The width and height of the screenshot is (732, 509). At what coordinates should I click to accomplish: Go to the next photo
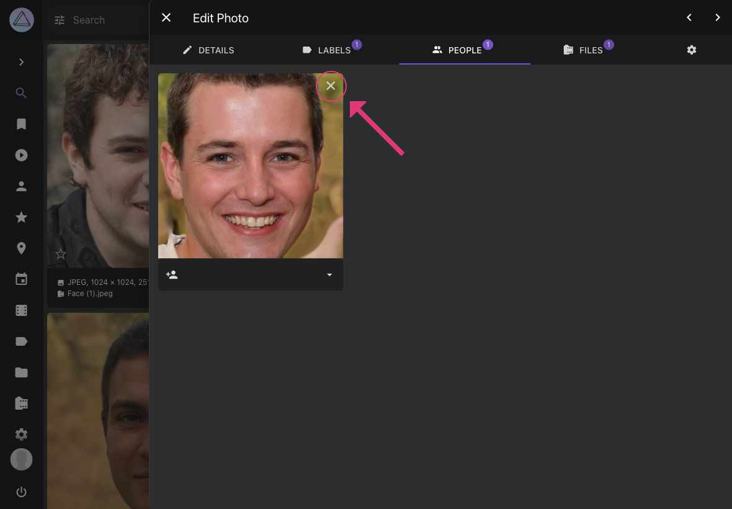click(x=717, y=17)
